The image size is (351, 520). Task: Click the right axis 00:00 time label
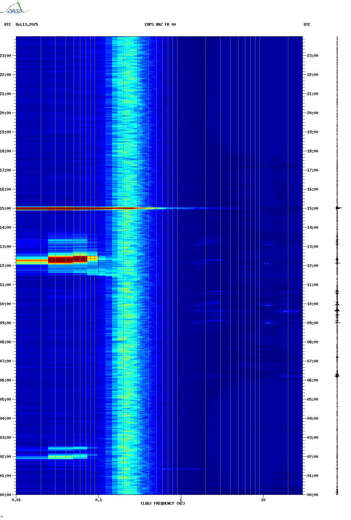point(313,495)
